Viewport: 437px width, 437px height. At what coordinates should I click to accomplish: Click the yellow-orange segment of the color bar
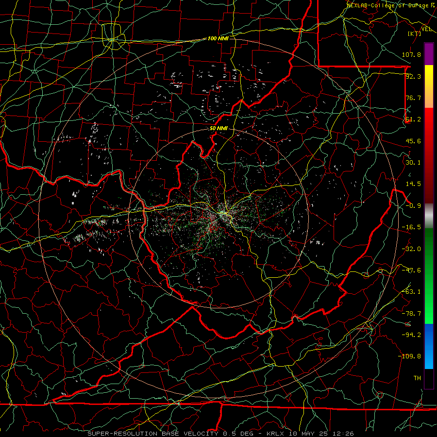click(429, 86)
